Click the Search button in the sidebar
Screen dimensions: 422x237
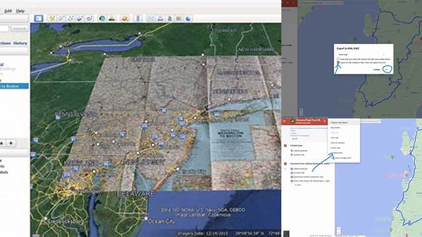pos(19,28)
